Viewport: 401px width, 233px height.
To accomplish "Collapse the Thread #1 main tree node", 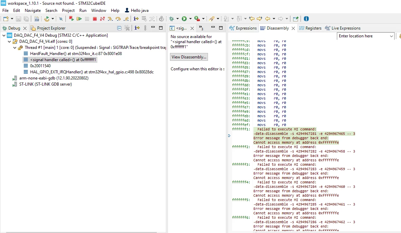I will click(15, 48).
